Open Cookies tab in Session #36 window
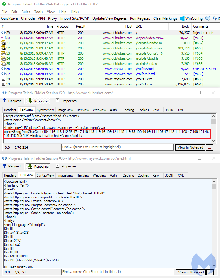 coord(143,175)
